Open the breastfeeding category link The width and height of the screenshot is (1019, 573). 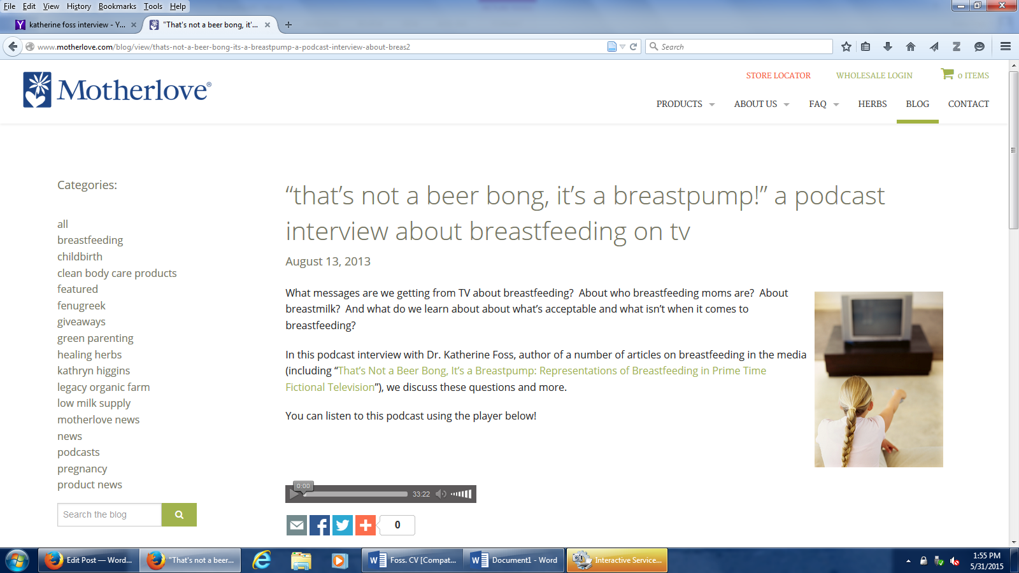90,240
